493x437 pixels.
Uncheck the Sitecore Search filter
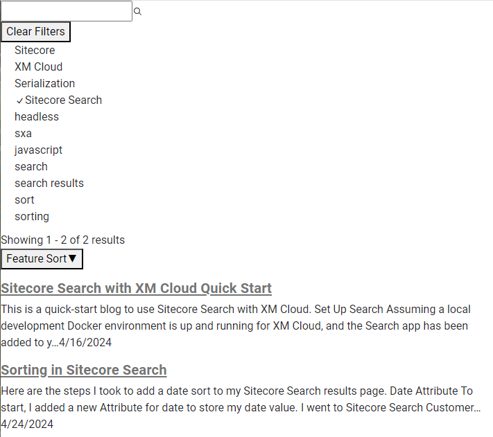(63, 100)
